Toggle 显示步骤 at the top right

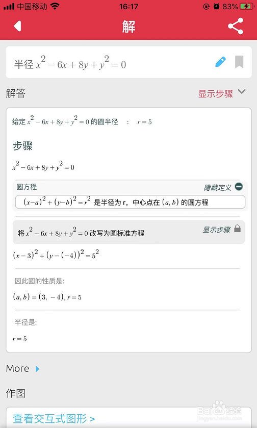216,94
